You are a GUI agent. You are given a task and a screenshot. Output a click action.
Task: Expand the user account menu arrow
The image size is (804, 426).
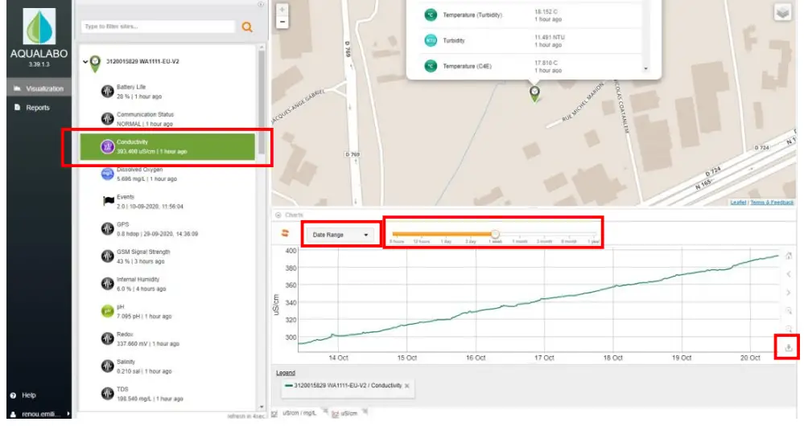pyautogui.click(x=68, y=414)
